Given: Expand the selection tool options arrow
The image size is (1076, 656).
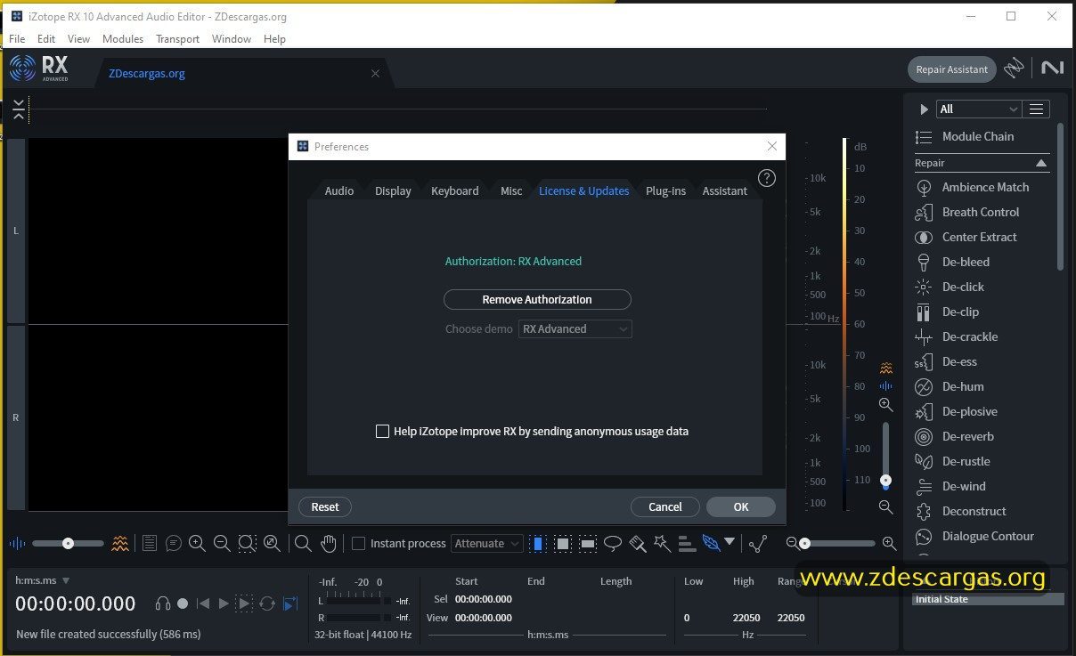Looking at the screenshot, I should point(730,541).
